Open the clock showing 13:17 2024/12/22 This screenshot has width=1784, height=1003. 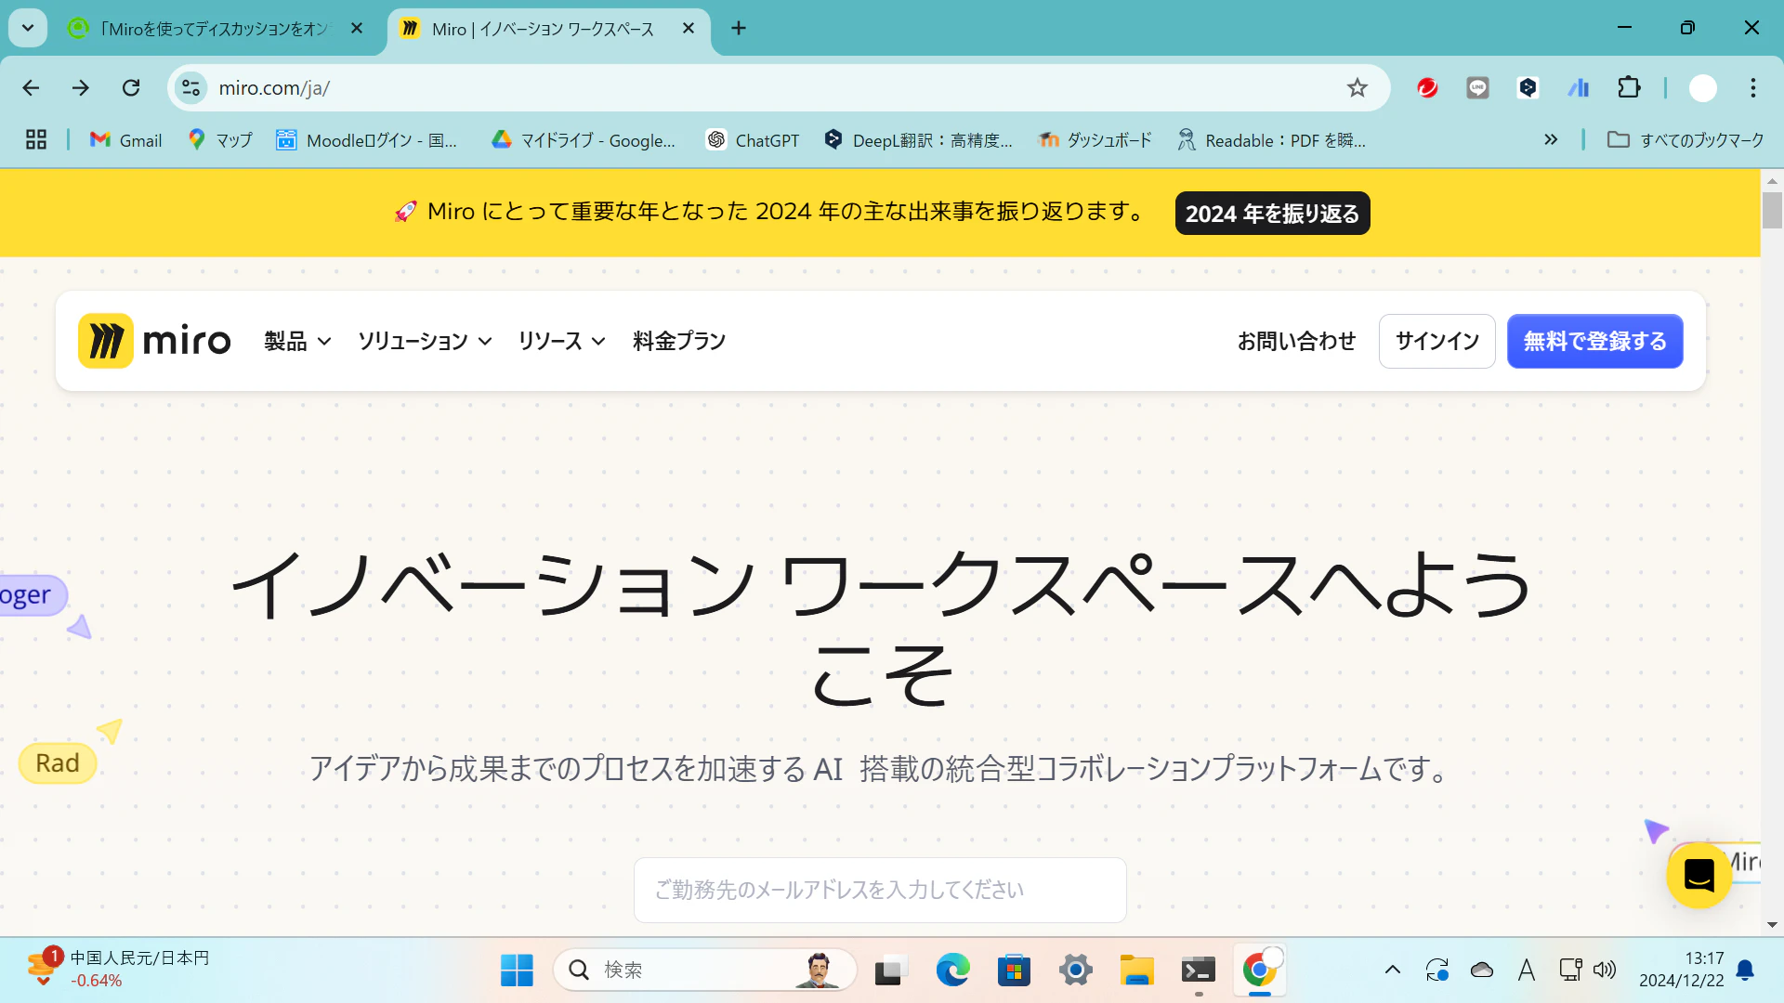1681,970
